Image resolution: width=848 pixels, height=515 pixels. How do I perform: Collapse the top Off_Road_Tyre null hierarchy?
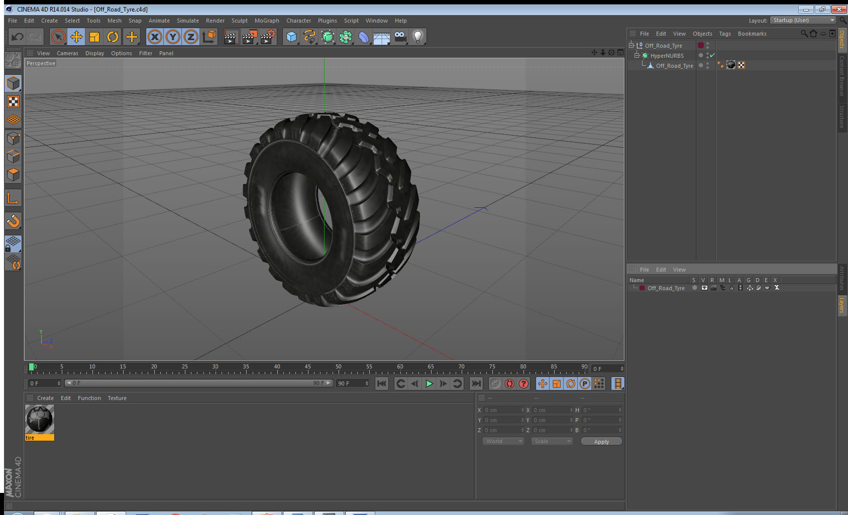631,45
